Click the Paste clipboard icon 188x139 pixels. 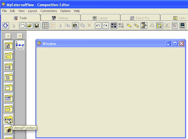pos(75,25)
